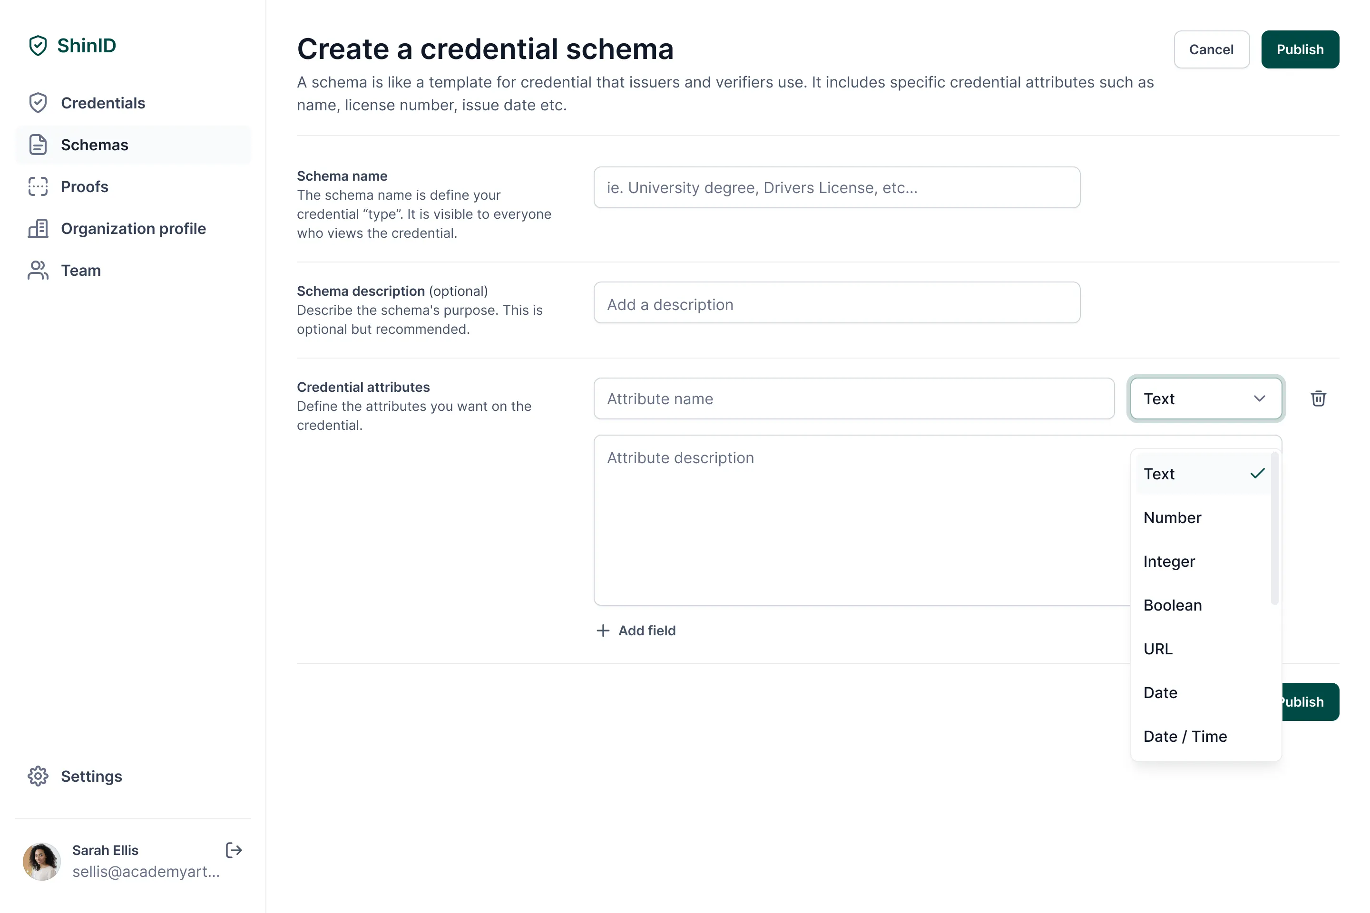This screenshot has height=913, width=1370.
Task: Open Proofs via its scan-frame icon
Action: click(x=38, y=186)
